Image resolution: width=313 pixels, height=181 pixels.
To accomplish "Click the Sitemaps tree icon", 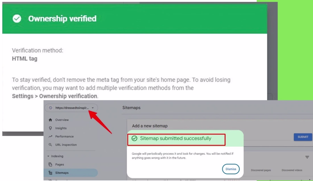I will click(x=50, y=173).
